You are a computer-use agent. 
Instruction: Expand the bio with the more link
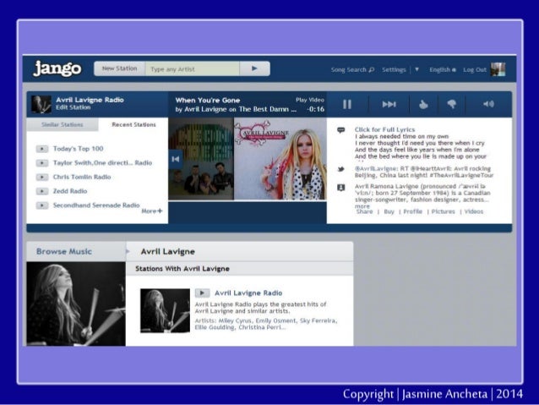tap(362, 206)
